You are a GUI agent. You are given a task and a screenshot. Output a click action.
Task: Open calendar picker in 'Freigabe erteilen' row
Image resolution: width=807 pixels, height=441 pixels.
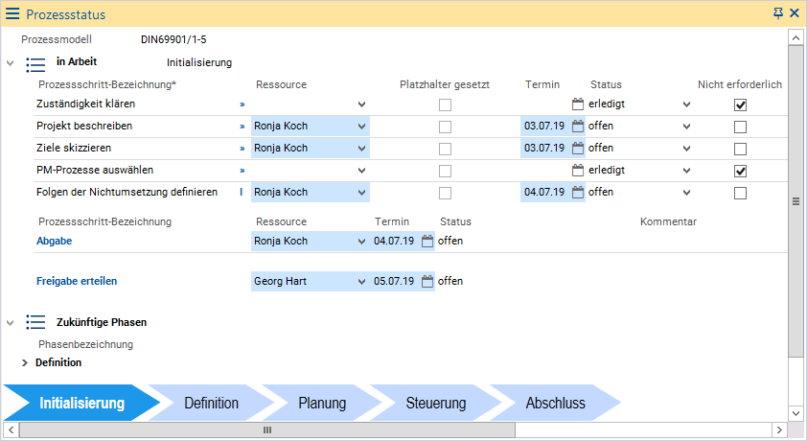pyautogui.click(x=427, y=281)
